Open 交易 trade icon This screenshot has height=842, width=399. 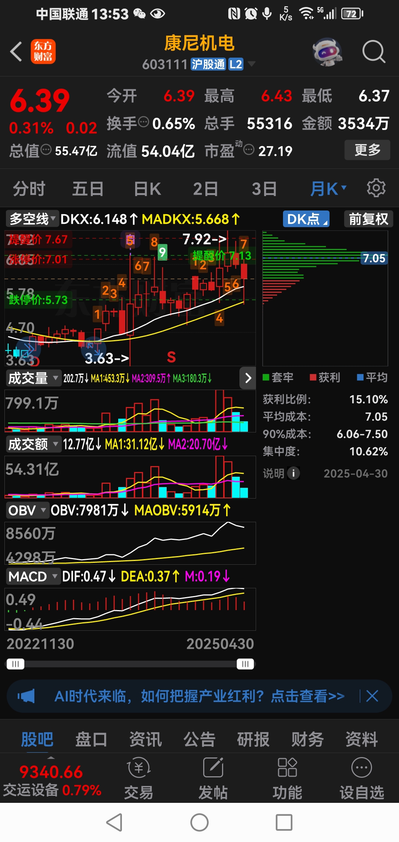click(x=139, y=778)
